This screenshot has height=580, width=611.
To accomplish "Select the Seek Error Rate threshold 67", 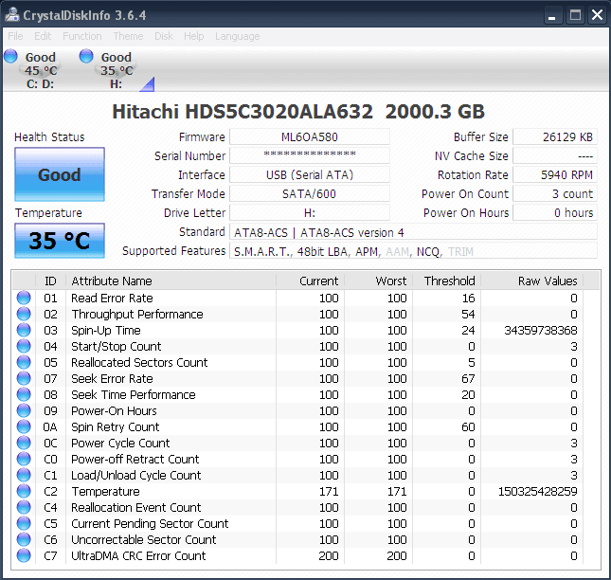I will pos(468,379).
